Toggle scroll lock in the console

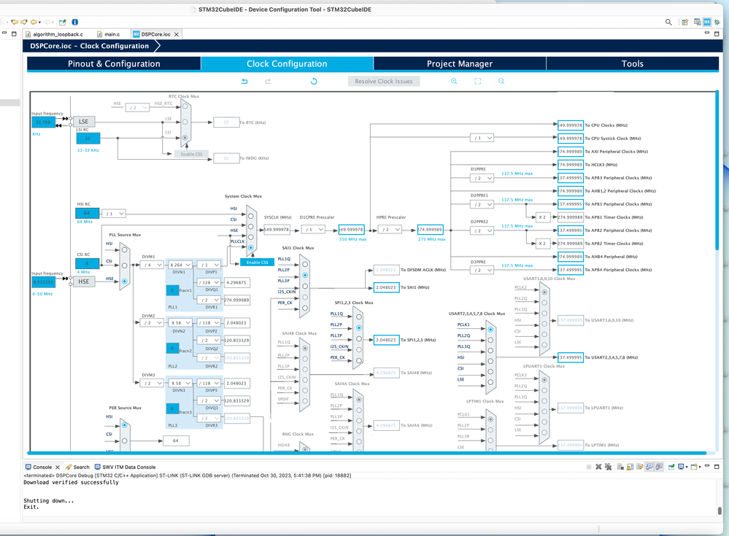tap(630, 467)
